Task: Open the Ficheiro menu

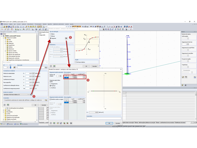Action: tap(6, 24)
